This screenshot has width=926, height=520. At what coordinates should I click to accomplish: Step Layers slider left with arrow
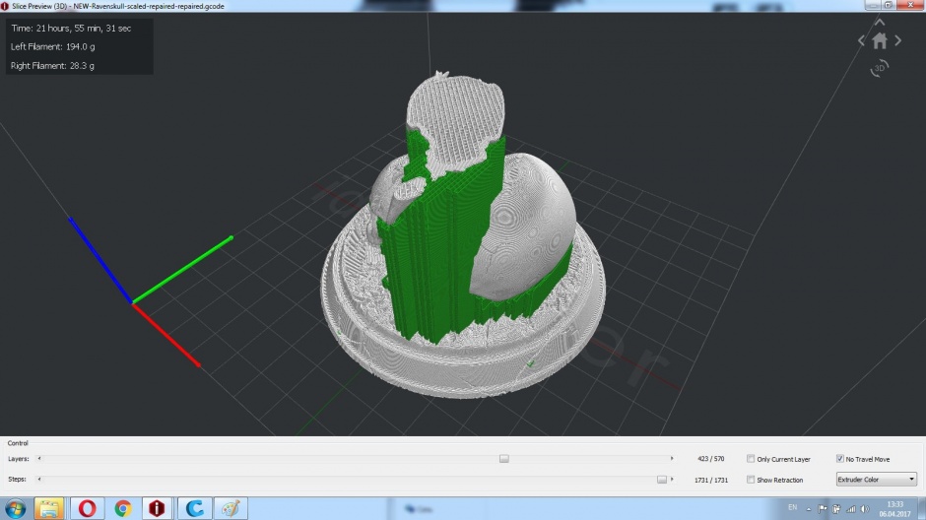click(39, 459)
